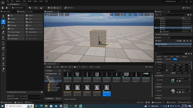Viewport: 193px width, 108px height.
Task: Open the Tools menu
Action: pyautogui.click(x=24, y=1)
